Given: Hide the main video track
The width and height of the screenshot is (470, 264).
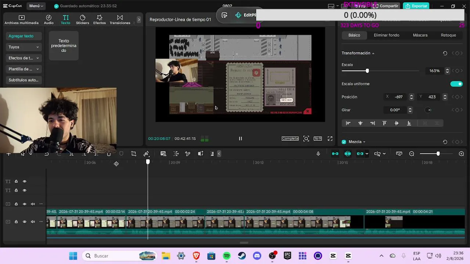Looking at the screenshot, I should pos(25,222).
